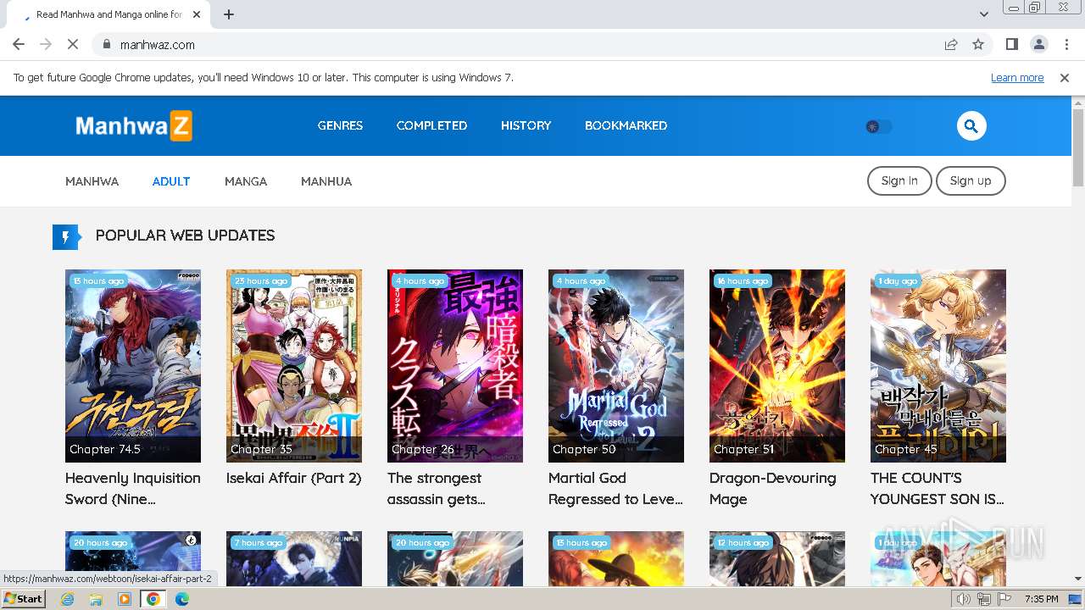Open the GENRES menu

click(x=340, y=125)
